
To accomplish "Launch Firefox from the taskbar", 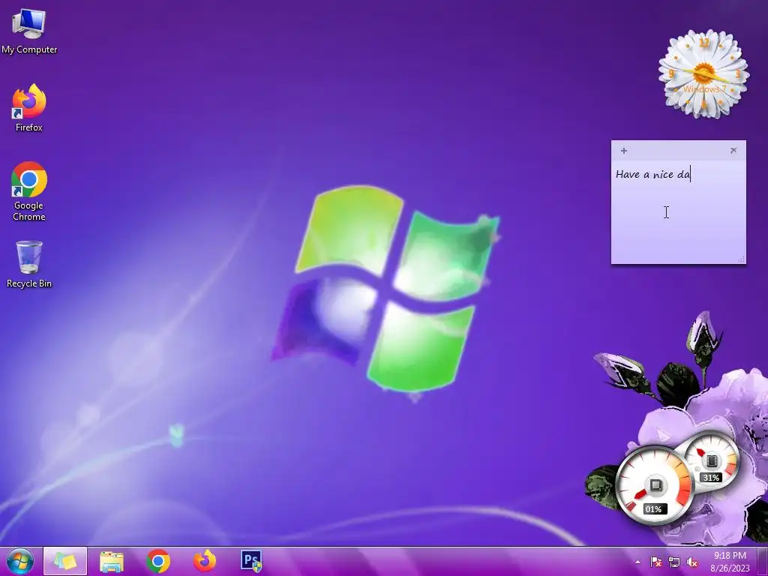I will pyautogui.click(x=205, y=561).
